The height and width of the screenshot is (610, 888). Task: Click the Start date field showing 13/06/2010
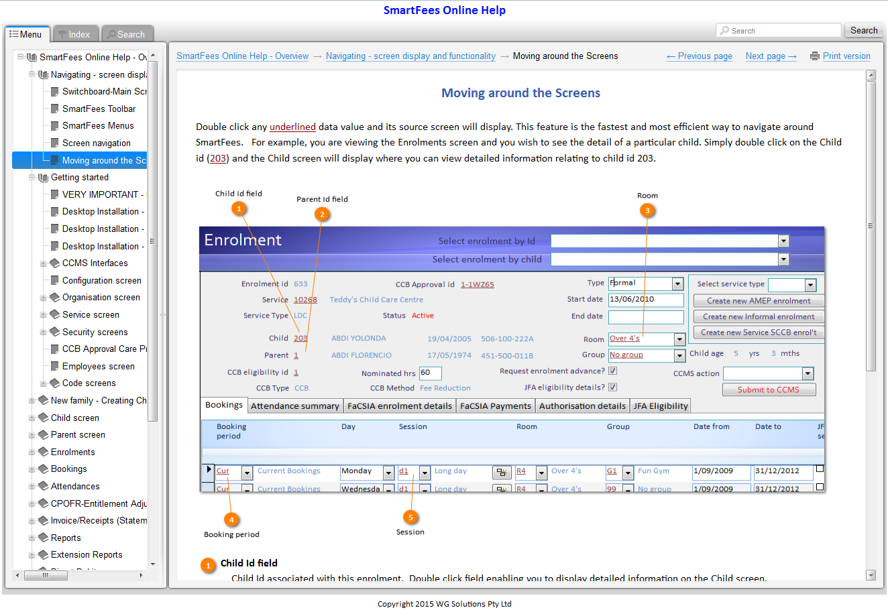646,300
